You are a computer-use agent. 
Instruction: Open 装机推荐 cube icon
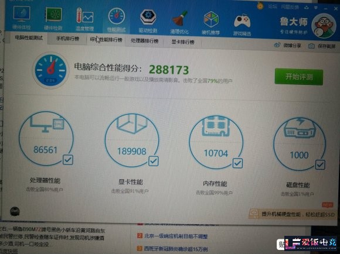pyautogui.click(x=211, y=19)
